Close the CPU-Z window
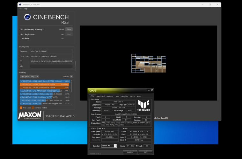242x159 pixels. (152, 90)
